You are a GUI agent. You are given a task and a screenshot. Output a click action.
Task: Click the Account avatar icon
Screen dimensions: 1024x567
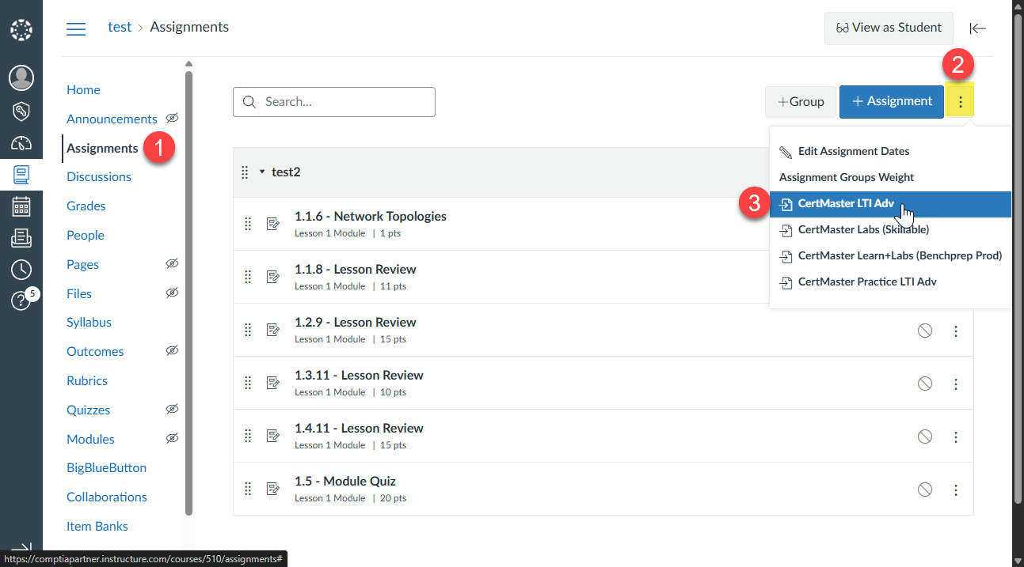point(21,77)
